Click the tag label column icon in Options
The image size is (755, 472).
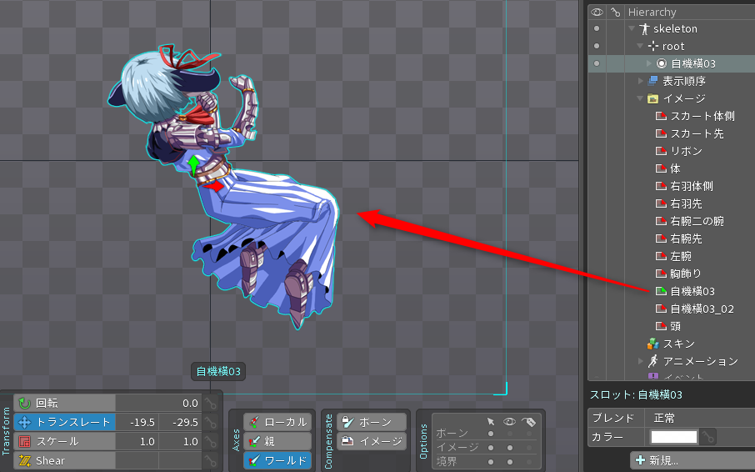pos(528,422)
